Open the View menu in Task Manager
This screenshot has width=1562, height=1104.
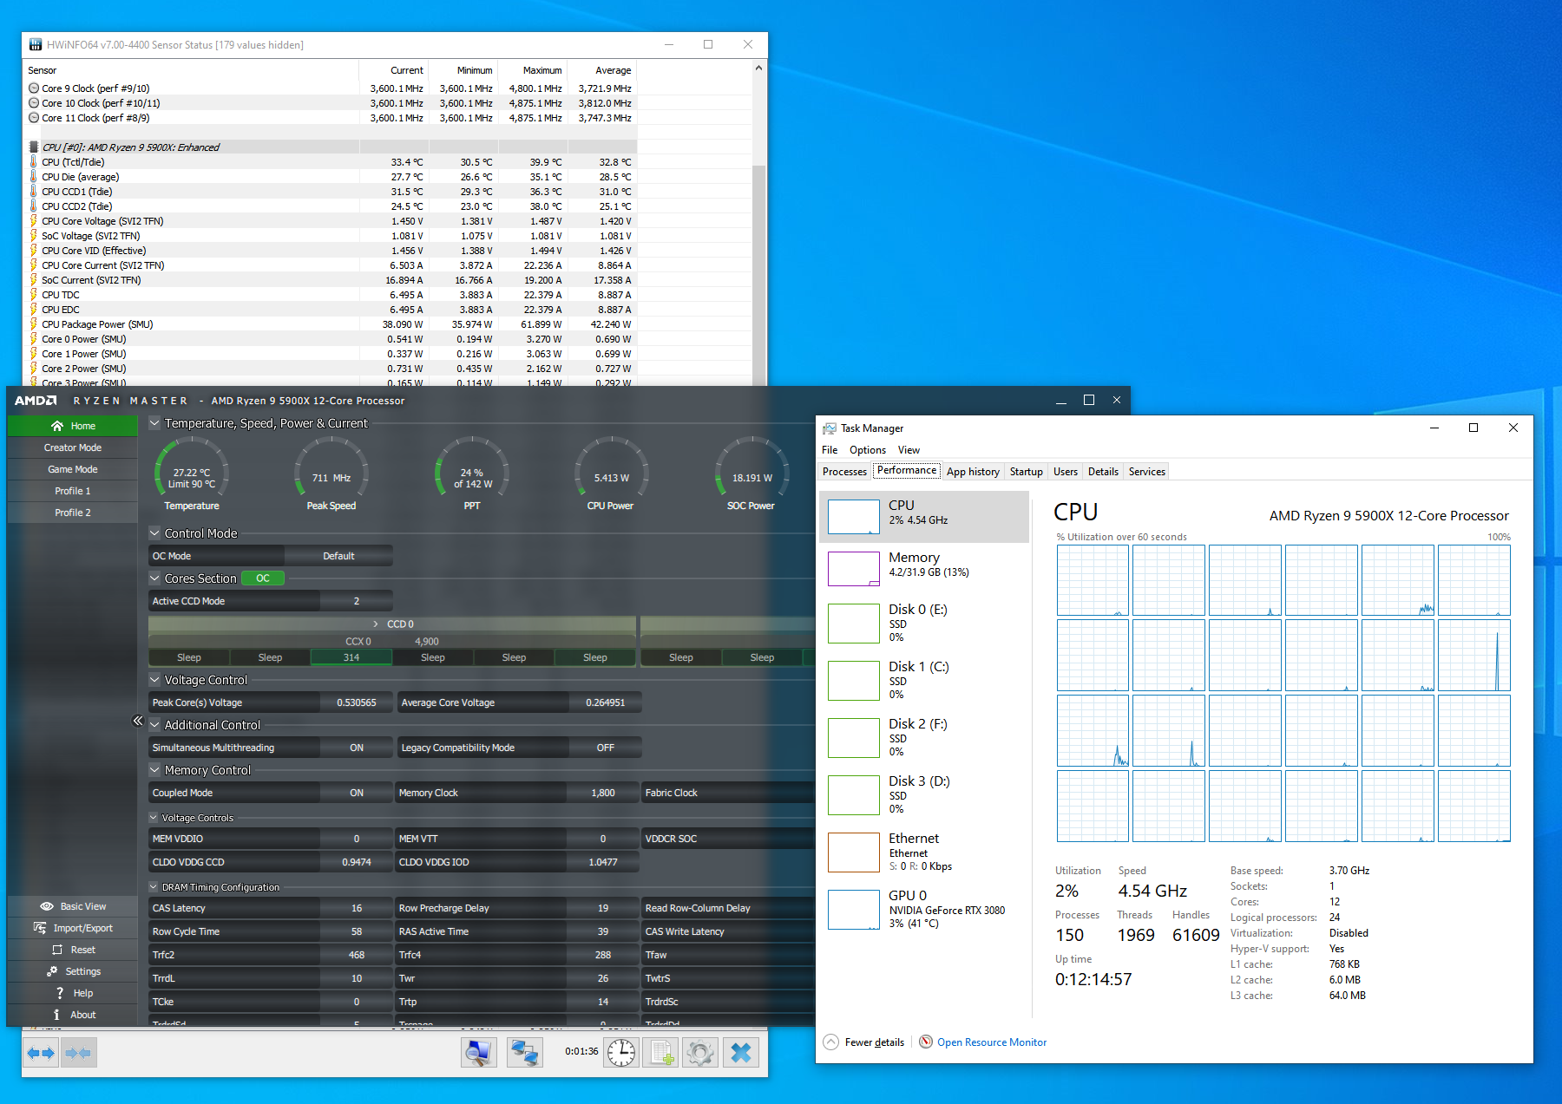(x=909, y=450)
